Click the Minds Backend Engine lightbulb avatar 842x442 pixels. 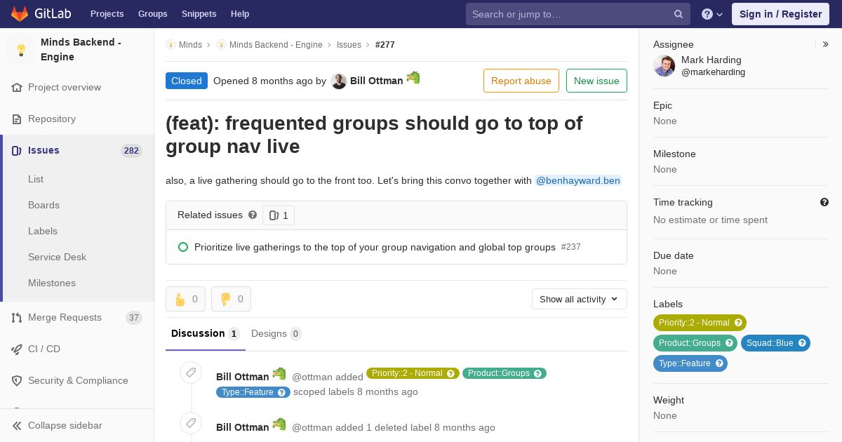[21, 50]
